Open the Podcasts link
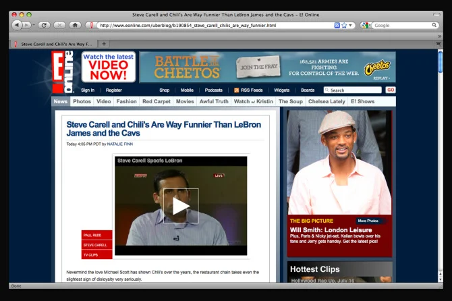 (x=214, y=90)
